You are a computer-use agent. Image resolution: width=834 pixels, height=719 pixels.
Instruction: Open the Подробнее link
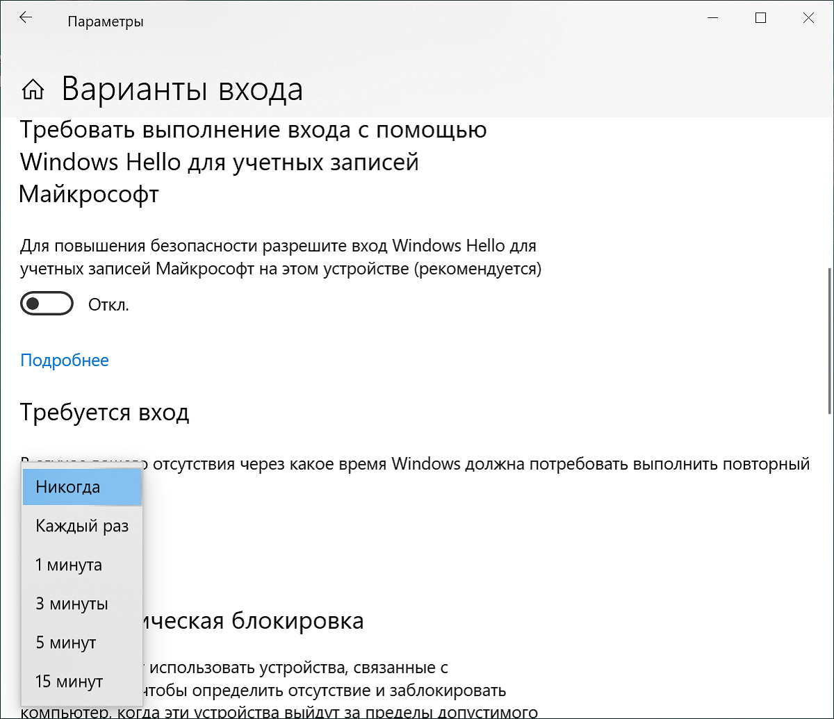[65, 360]
